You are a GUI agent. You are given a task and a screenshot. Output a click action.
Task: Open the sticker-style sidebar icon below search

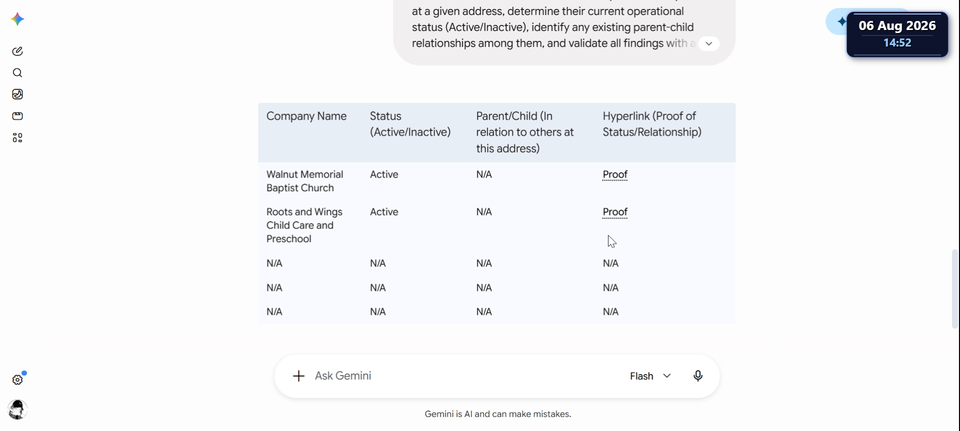click(17, 94)
